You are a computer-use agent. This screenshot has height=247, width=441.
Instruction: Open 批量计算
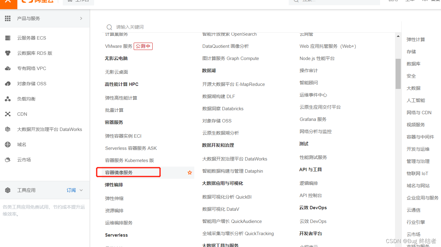coord(114,110)
